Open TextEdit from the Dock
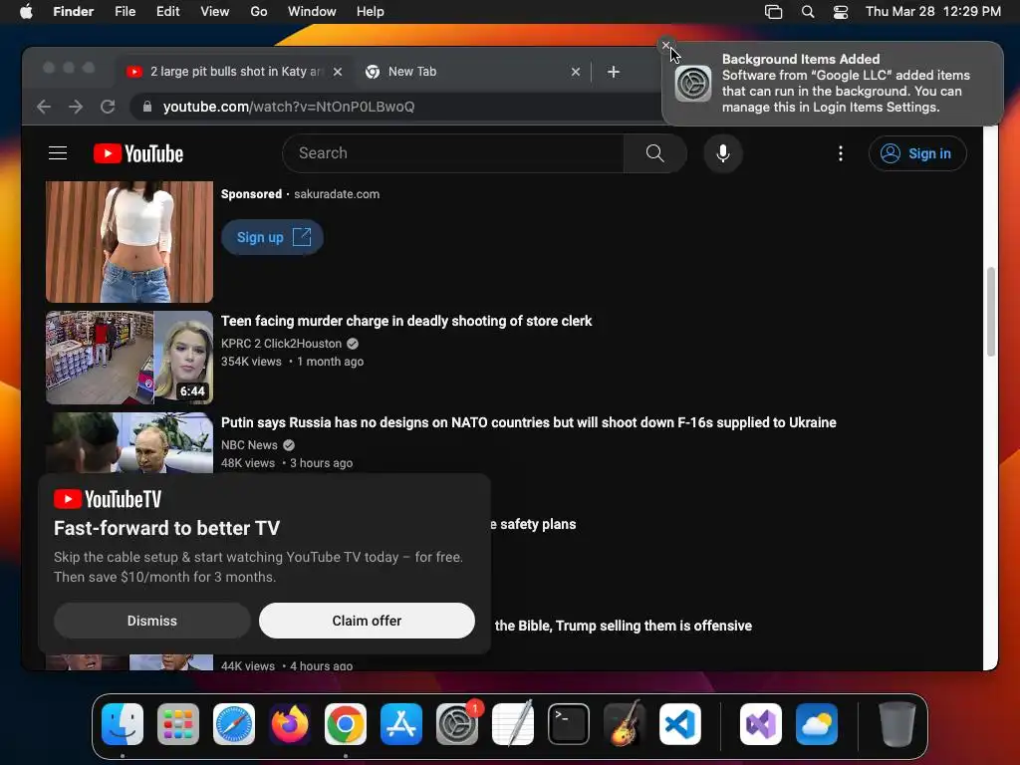The height and width of the screenshot is (765, 1020). tap(513, 724)
